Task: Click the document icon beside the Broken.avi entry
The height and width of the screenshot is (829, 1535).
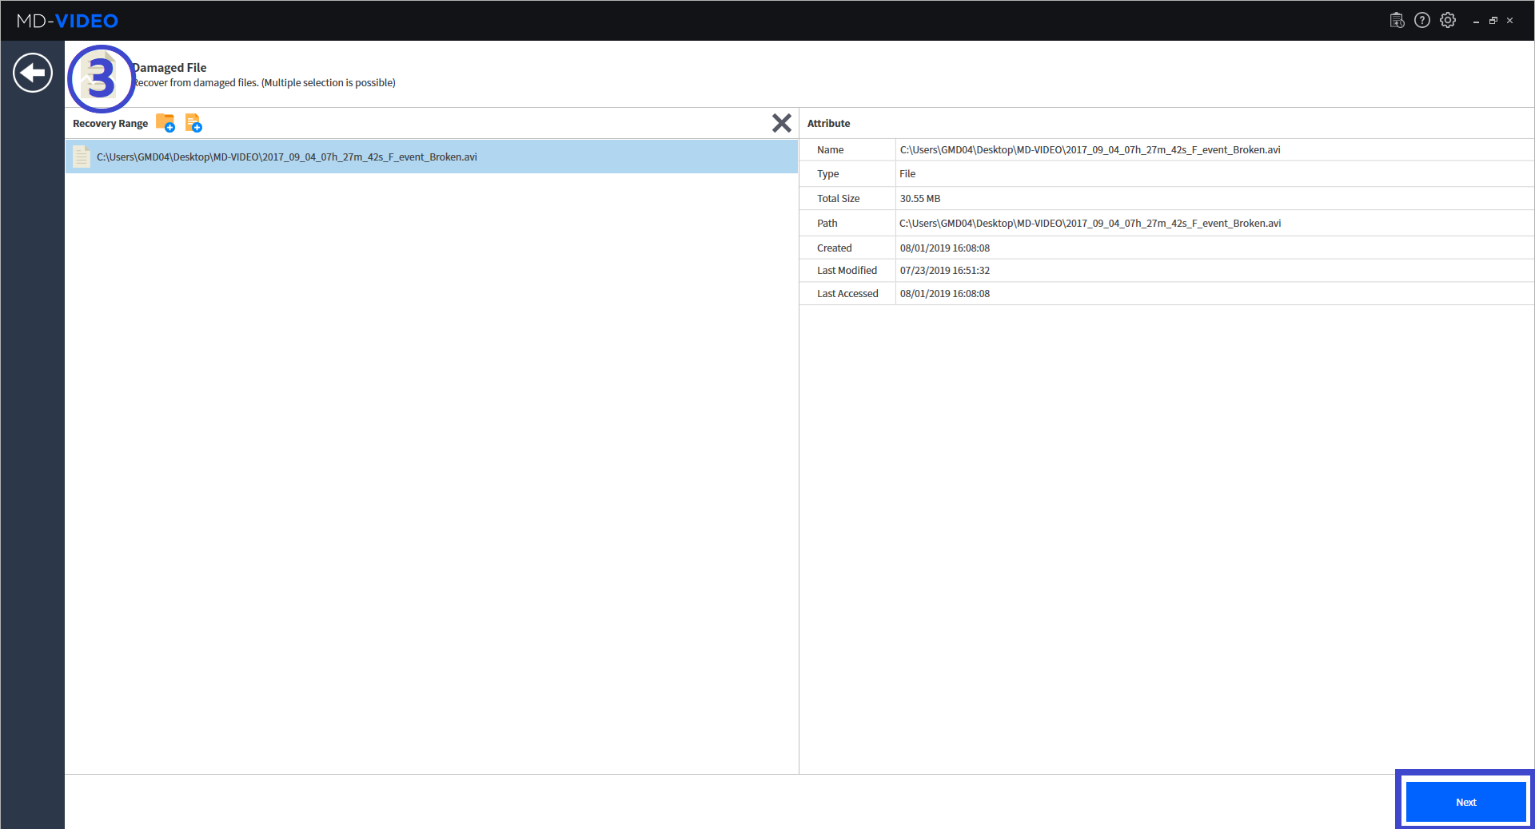Action: coord(82,157)
